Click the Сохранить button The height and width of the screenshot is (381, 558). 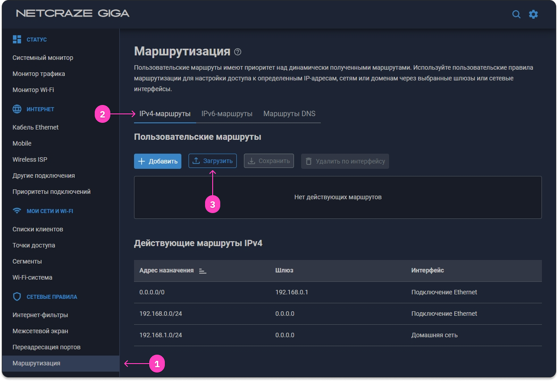pyautogui.click(x=269, y=161)
